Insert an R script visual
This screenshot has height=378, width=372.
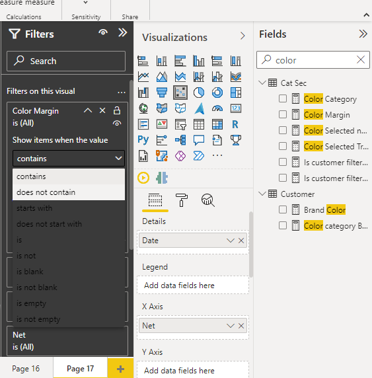click(x=235, y=124)
